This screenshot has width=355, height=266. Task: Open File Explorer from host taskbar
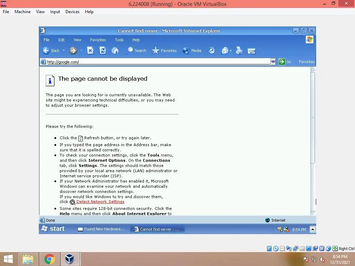click(x=28, y=259)
